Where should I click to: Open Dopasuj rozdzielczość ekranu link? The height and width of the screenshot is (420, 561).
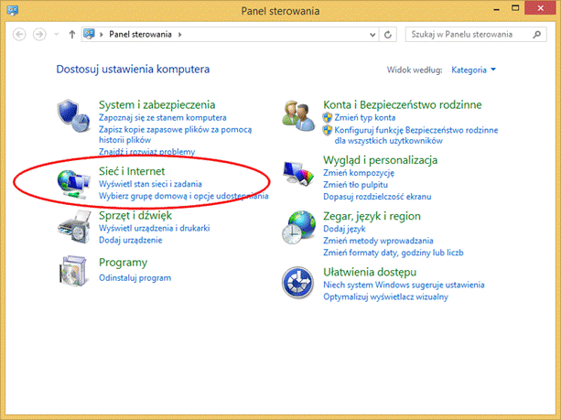(377, 197)
